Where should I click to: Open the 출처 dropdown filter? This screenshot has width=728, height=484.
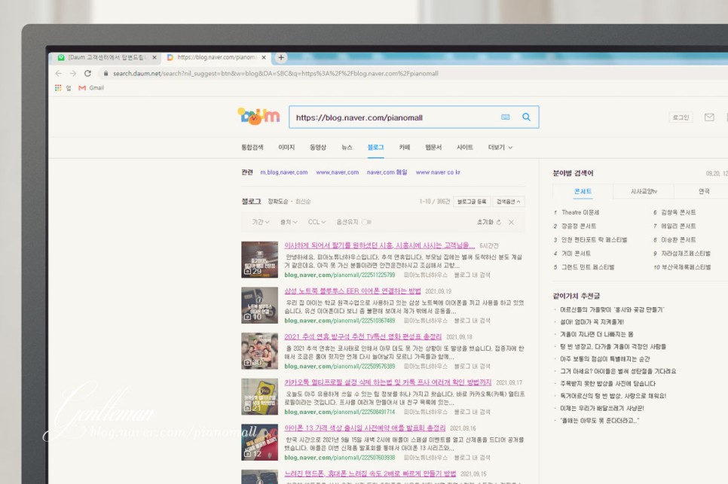[x=289, y=222]
